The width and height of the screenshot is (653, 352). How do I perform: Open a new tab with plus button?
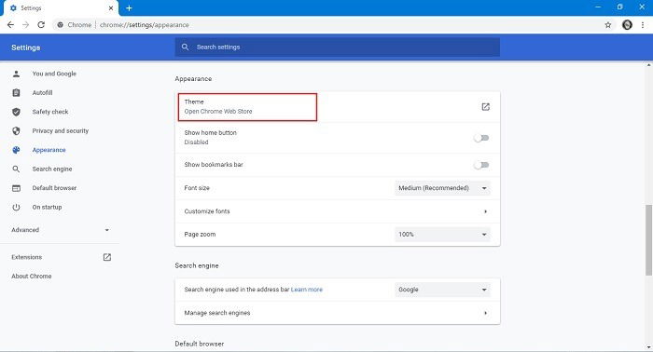coord(129,7)
